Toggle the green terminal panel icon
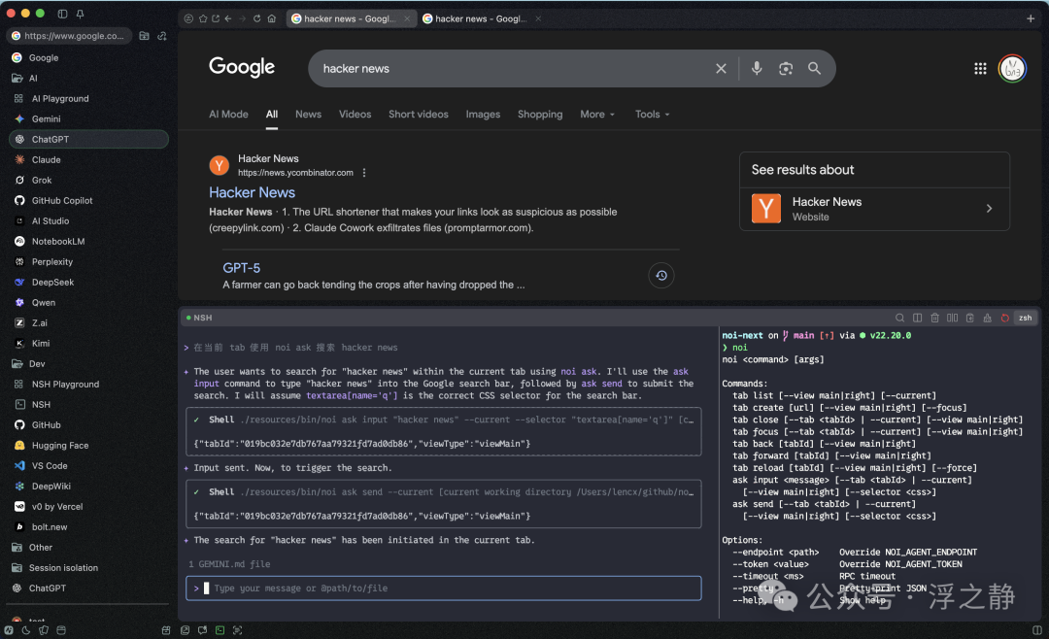The image size is (1049, 639). (x=220, y=630)
